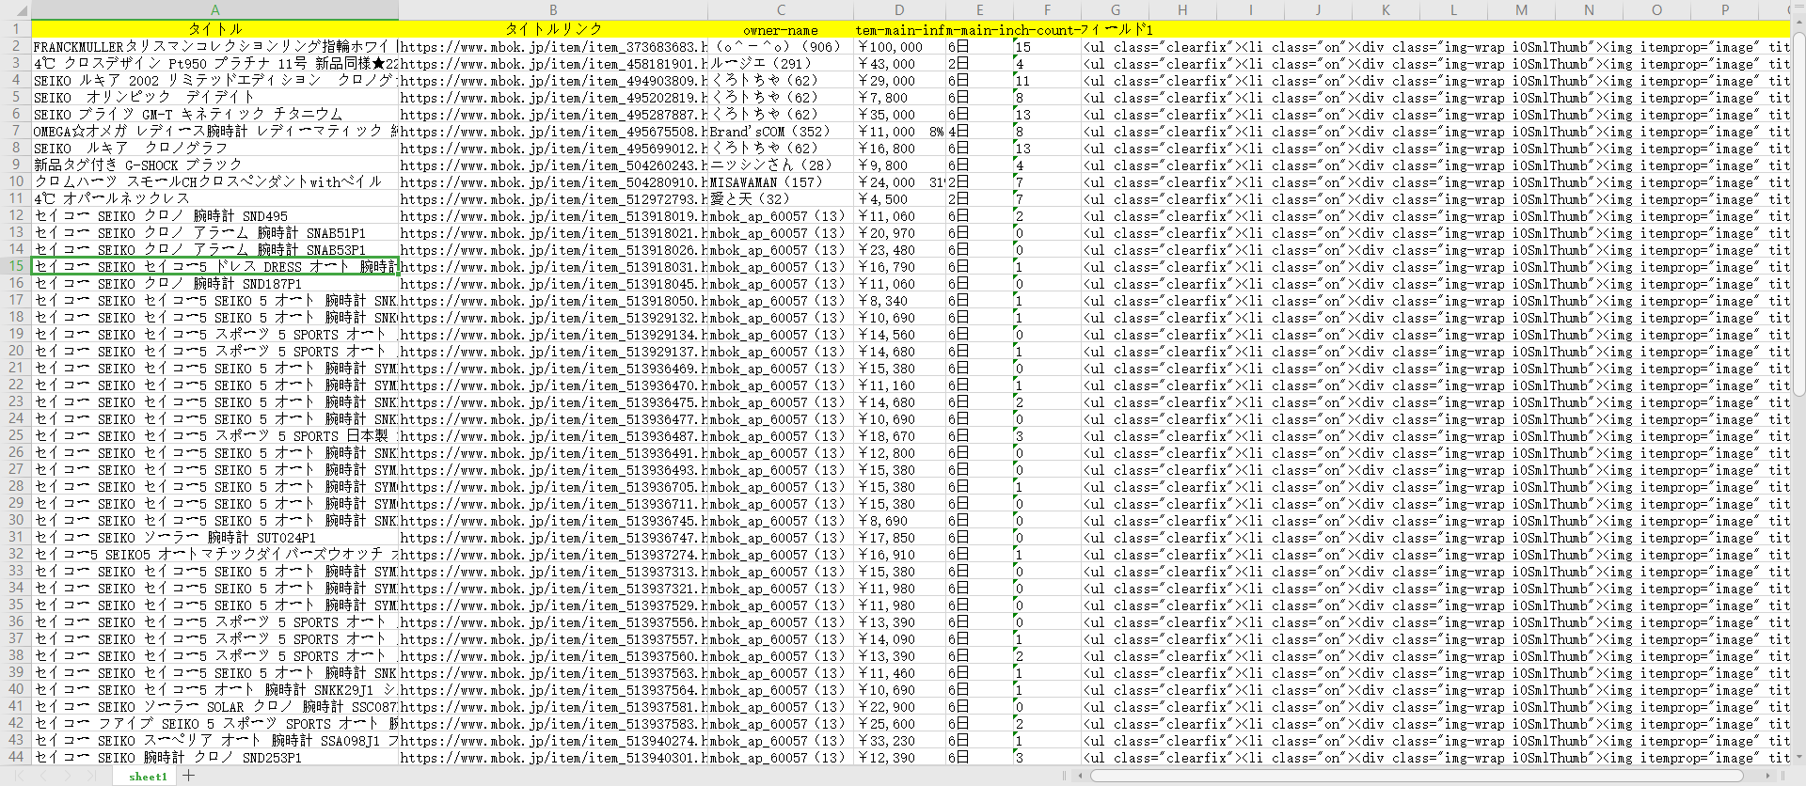Screen dimensions: 1806x786
Task: Go to next sheet using navigation arrow
Action: coord(68,776)
